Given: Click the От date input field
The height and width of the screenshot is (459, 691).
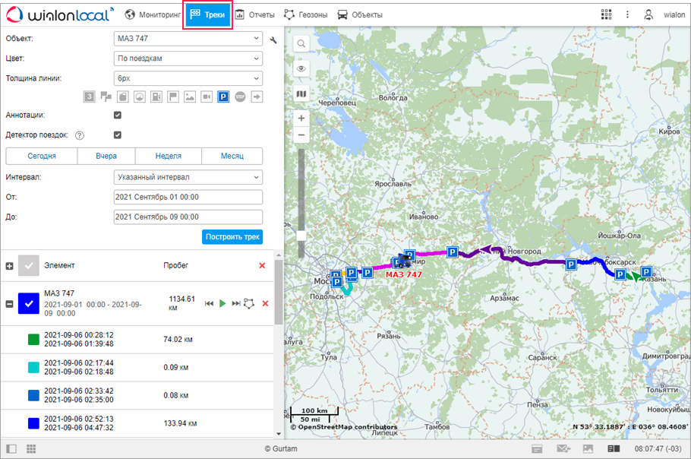Looking at the screenshot, I should click(x=188, y=198).
